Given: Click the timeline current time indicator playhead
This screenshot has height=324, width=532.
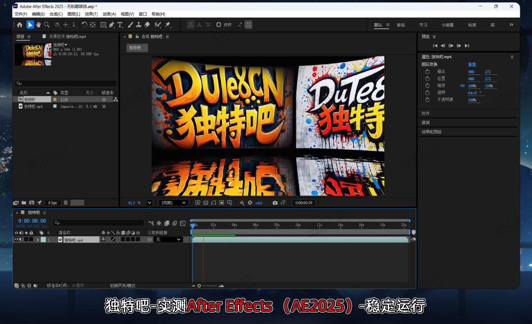Looking at the screenshot, I should tap(193, 225).
